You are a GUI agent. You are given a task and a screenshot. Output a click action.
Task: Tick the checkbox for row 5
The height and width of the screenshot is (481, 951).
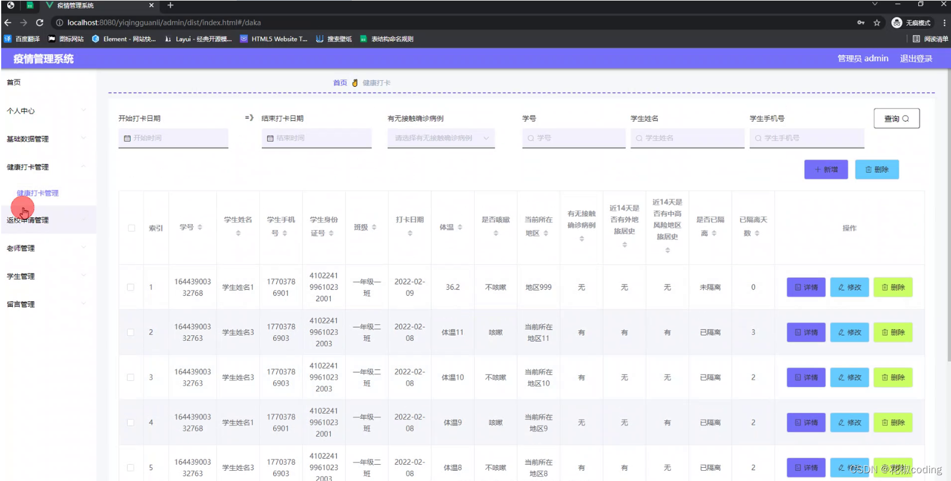(x=131, y=467)
